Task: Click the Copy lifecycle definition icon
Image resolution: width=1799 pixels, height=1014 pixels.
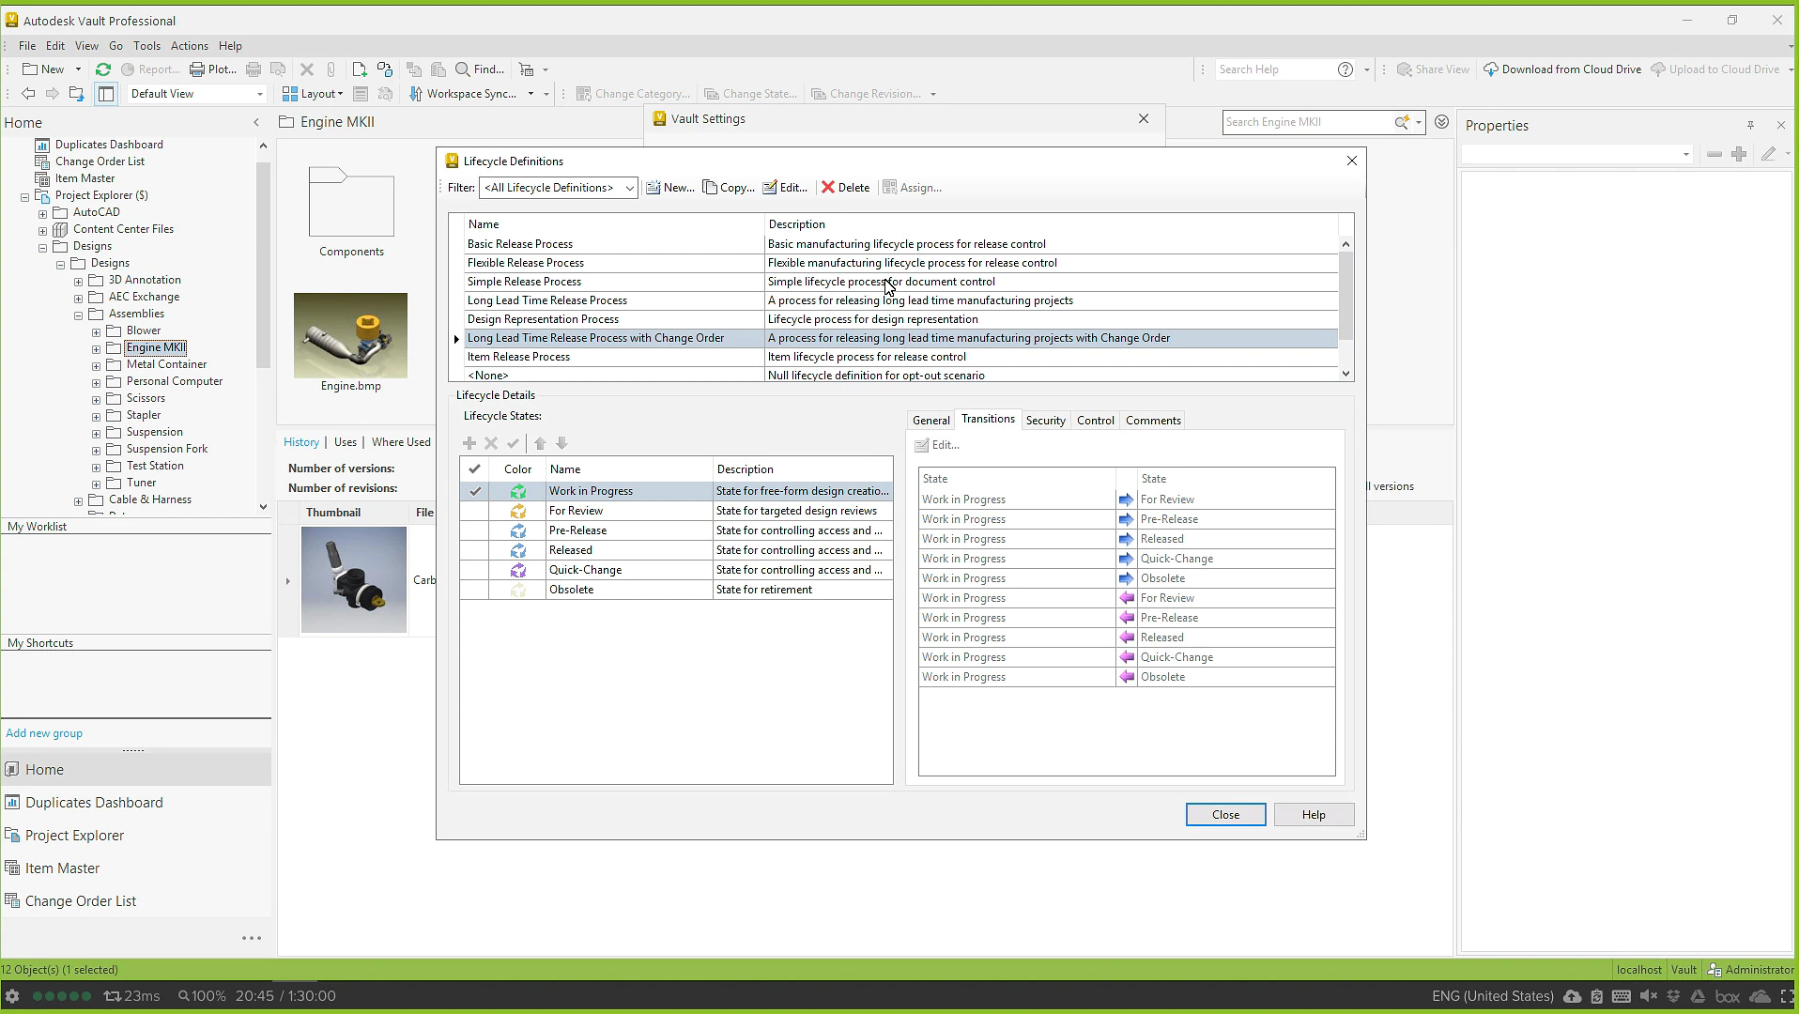Action: tap(710, 188)
